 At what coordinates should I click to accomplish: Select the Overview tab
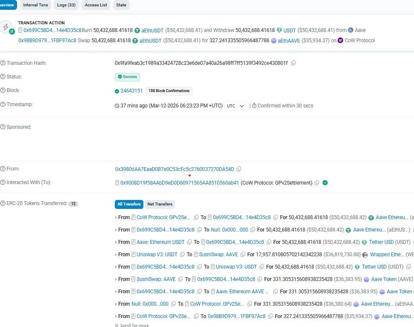tap(8, 5)
